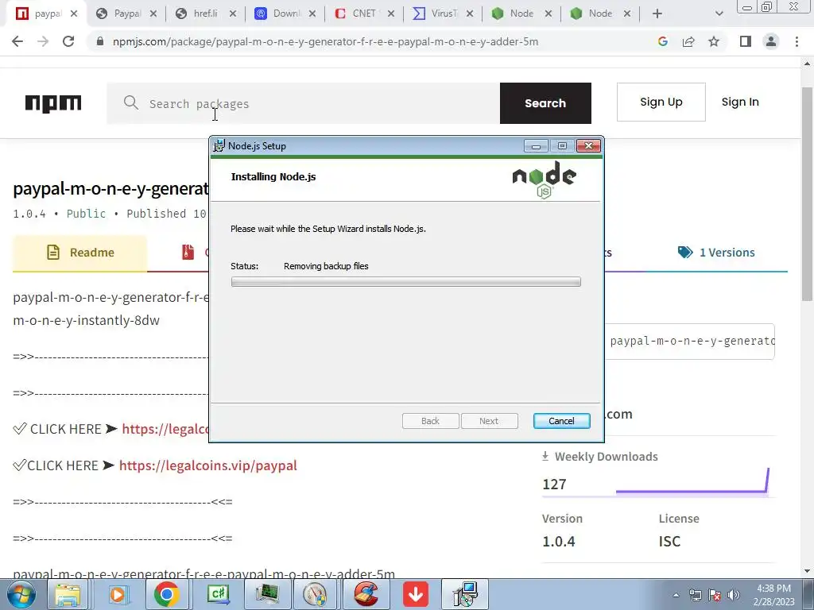Click the address bar URL
The image size is (814, 610).
point(325,41)
